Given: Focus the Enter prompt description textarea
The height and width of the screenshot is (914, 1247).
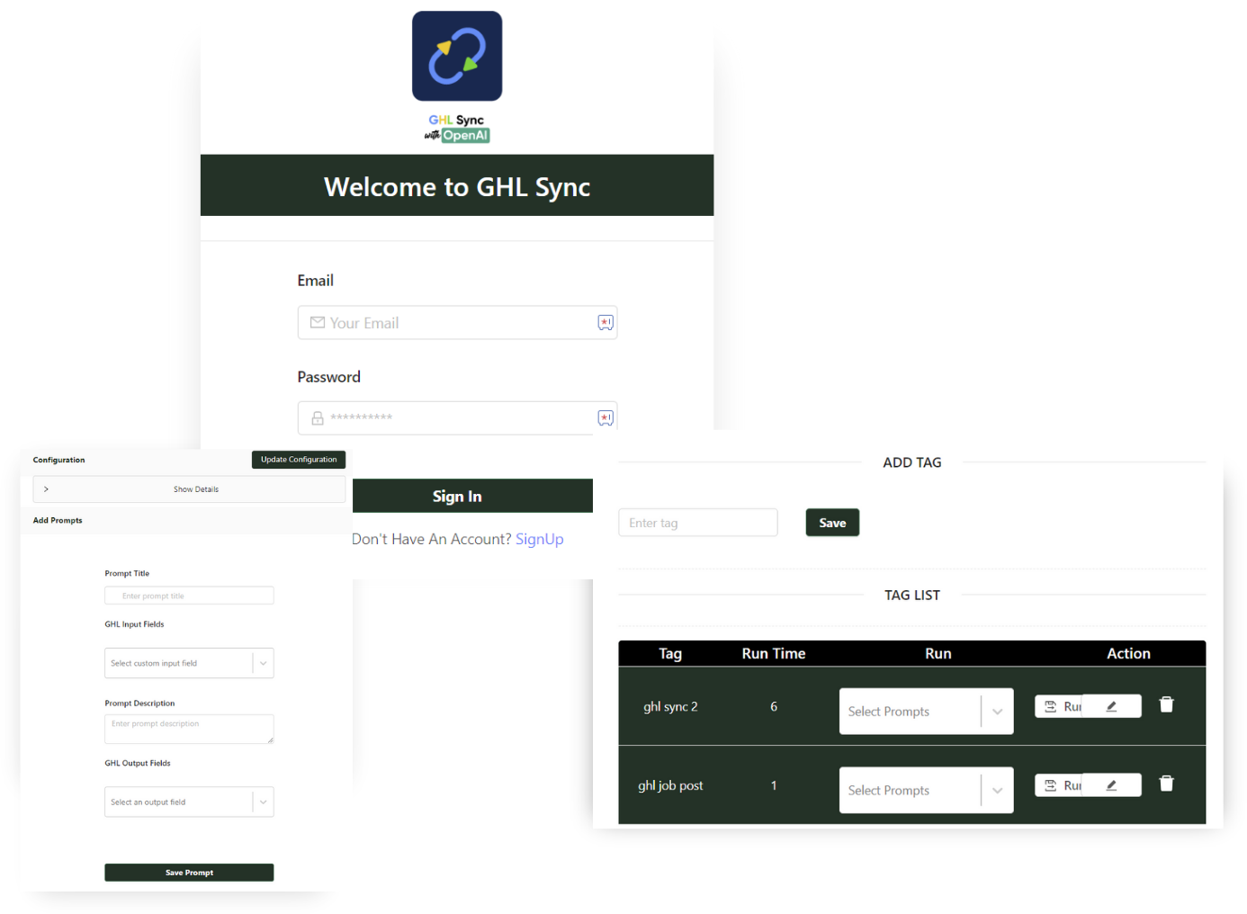Looking at the screenshot, I should coord(189,729).
